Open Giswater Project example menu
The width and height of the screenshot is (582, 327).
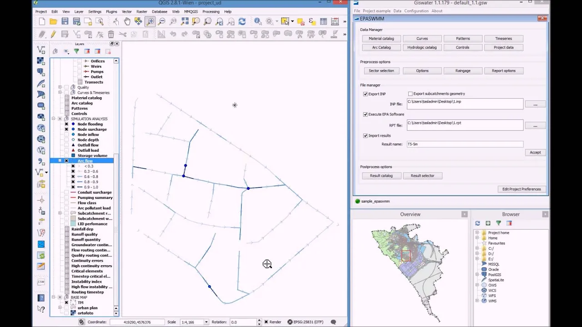point(376,11)
